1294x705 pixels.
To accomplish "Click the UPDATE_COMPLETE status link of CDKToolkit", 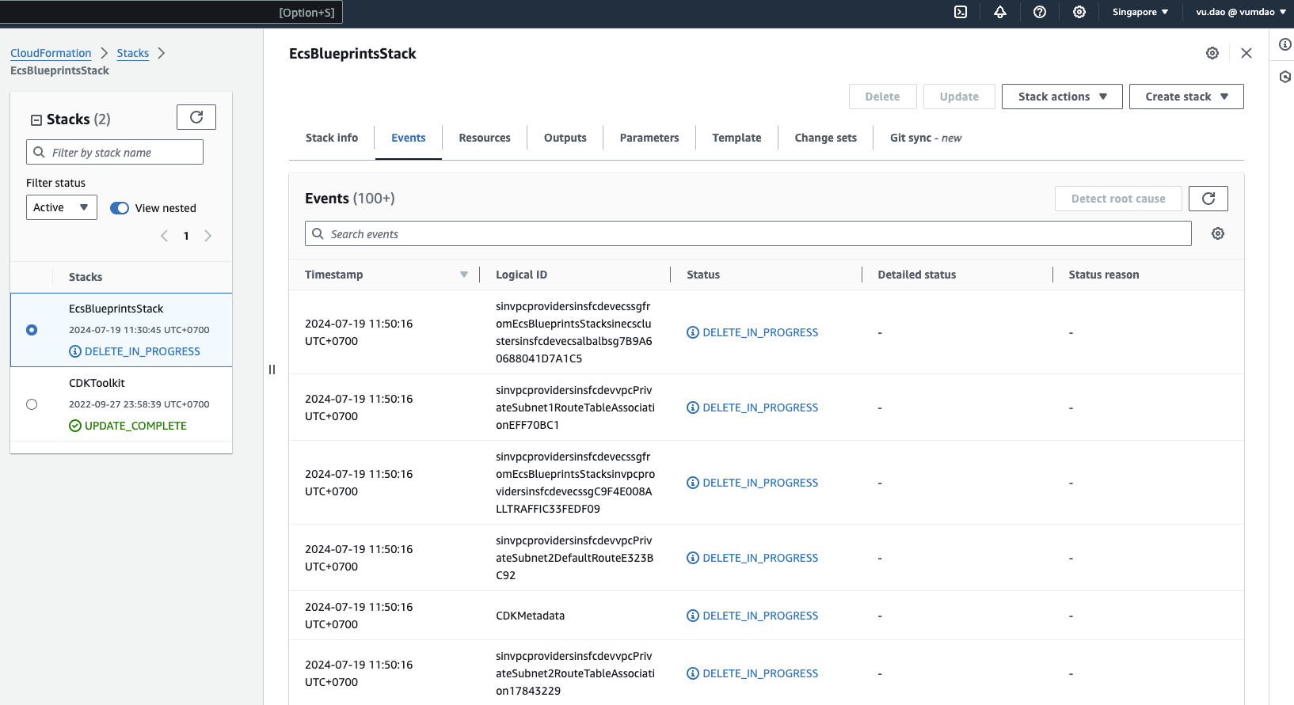I will (135, 426).
